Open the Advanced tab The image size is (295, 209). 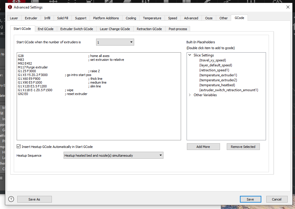click(191, 18)
